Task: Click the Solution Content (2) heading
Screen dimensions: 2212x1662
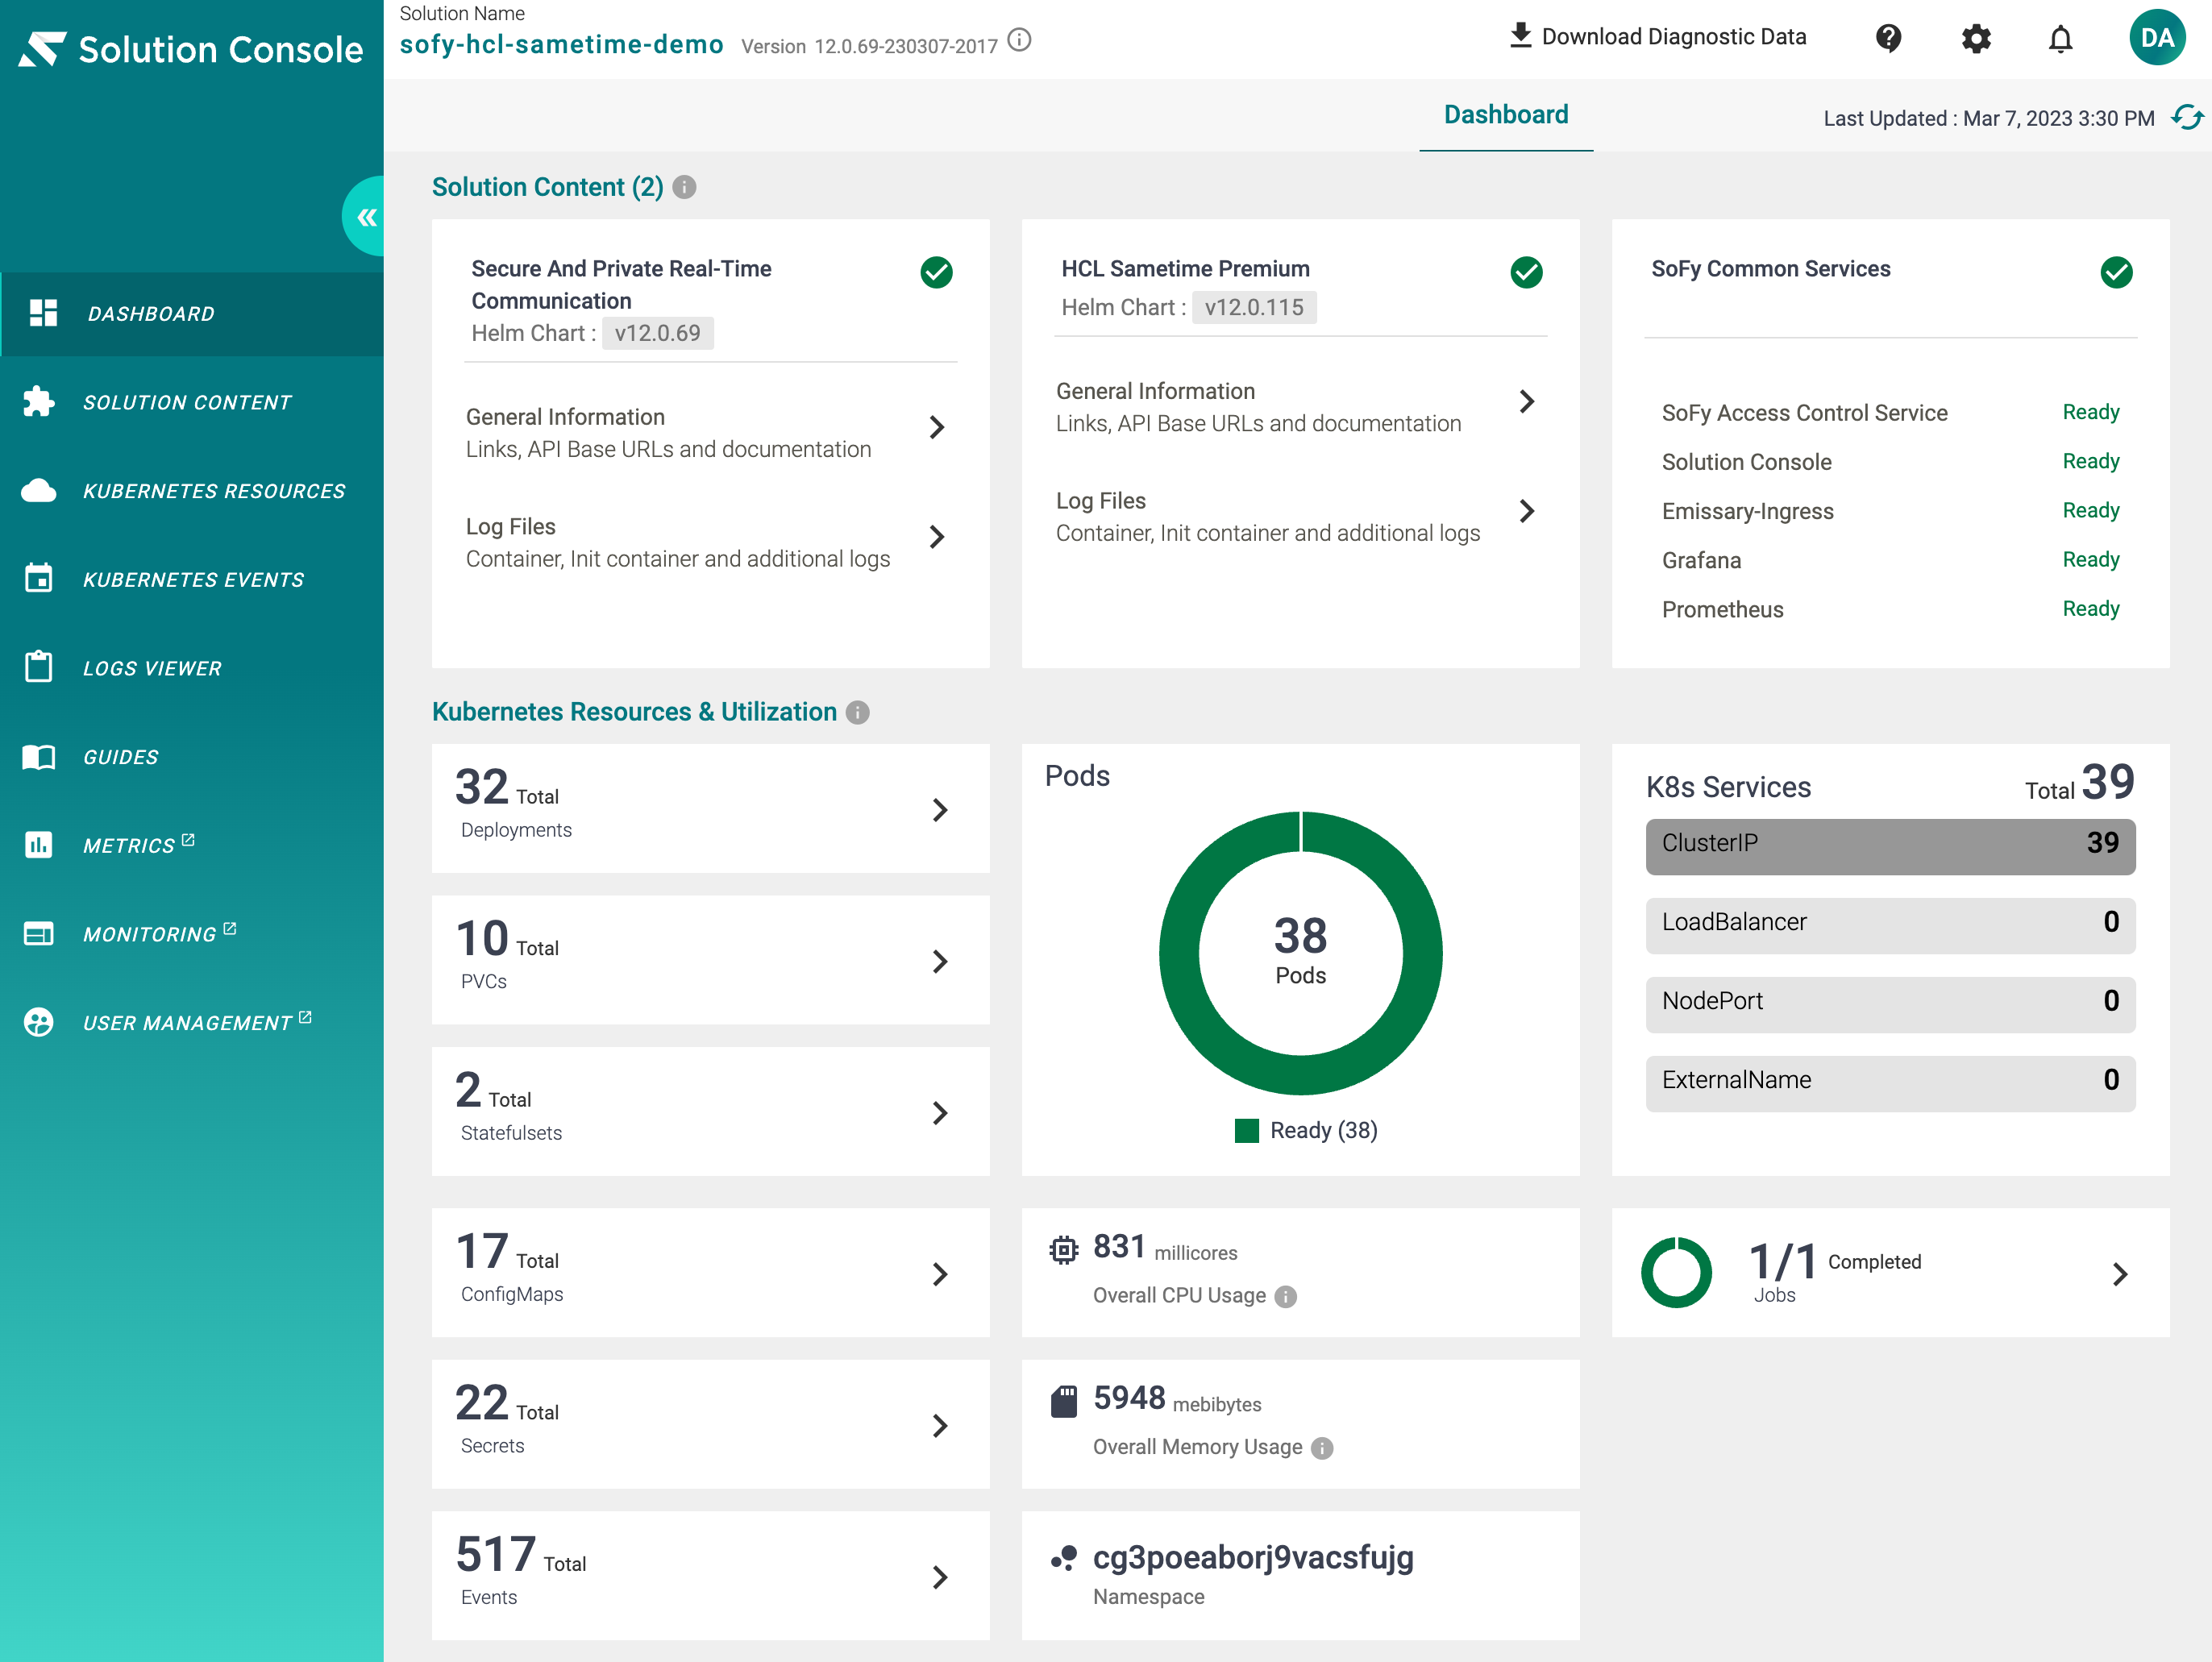Action: point(547,187)
